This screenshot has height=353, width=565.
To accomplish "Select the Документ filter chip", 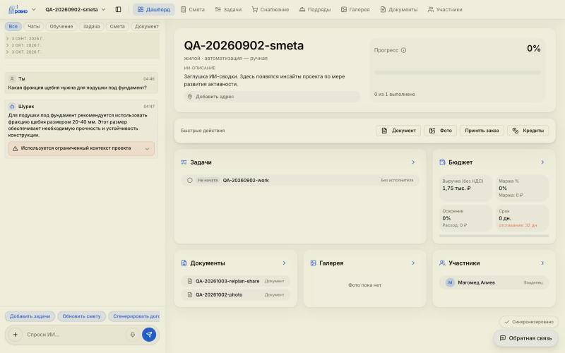I will pos(146,26).
